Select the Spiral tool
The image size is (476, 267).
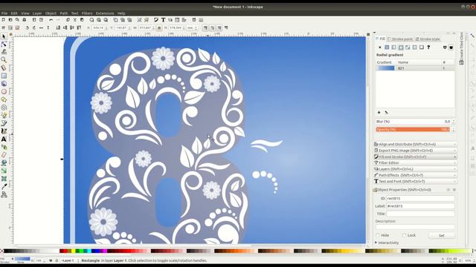4,107
